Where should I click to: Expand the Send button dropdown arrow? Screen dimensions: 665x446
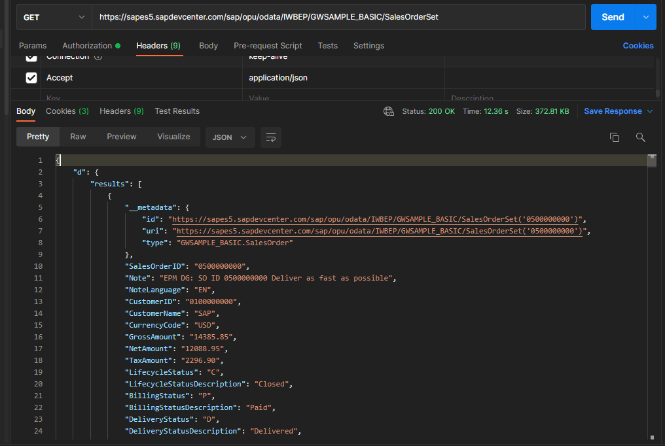tap(646, 18)
